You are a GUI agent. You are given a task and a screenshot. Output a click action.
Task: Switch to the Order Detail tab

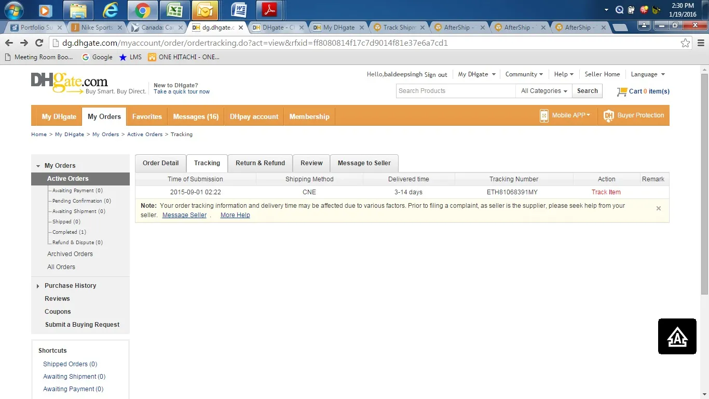pos(160,163)
